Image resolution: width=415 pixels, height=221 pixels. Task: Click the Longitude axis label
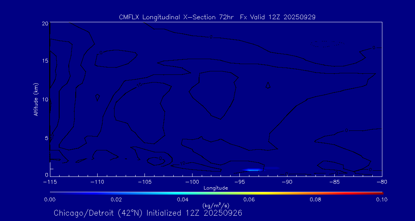(216, 188)
